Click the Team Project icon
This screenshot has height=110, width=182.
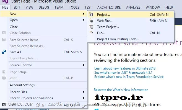pos(91,27)
